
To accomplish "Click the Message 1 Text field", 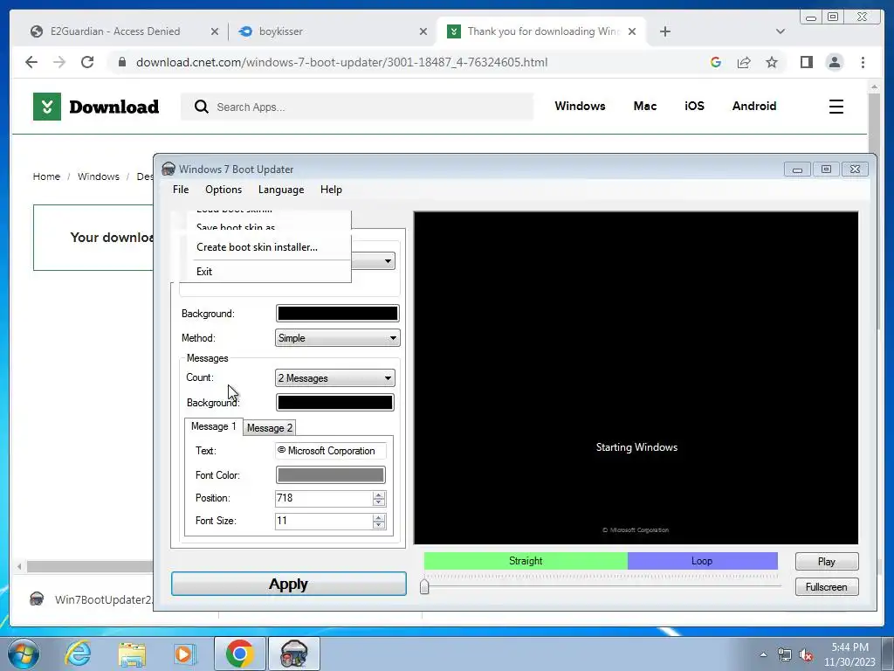I will (330, 451).
